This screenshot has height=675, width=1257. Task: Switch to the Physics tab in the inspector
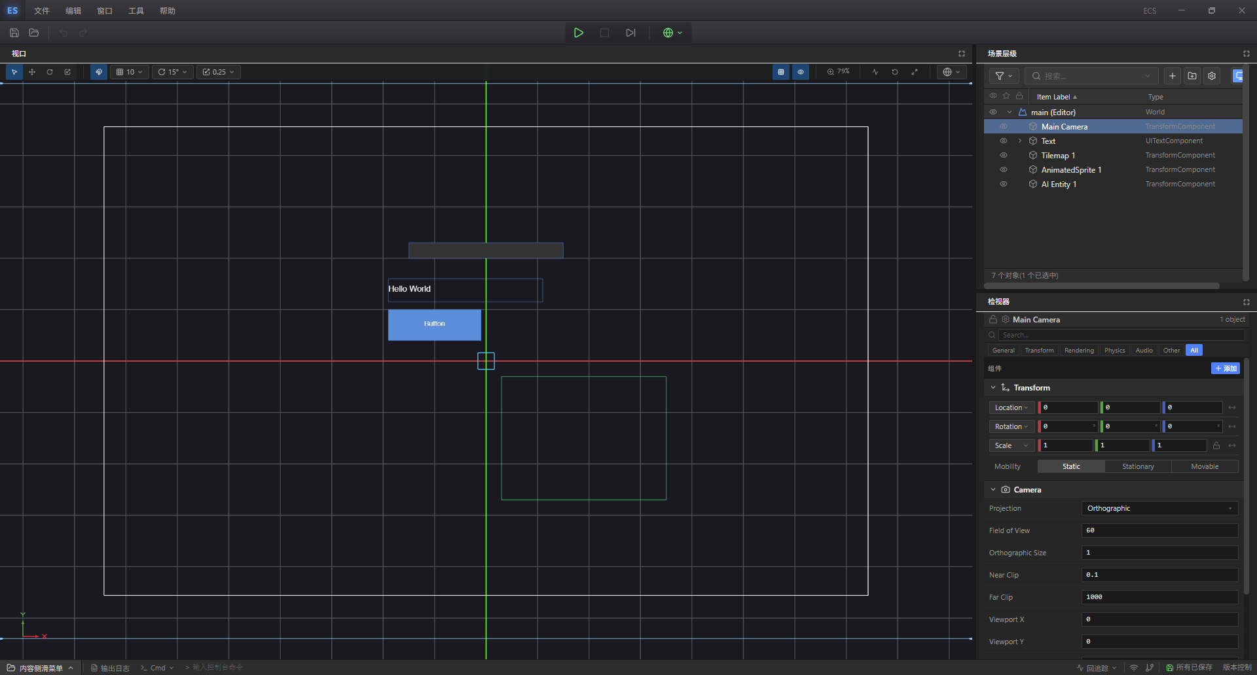point(1114,350)
